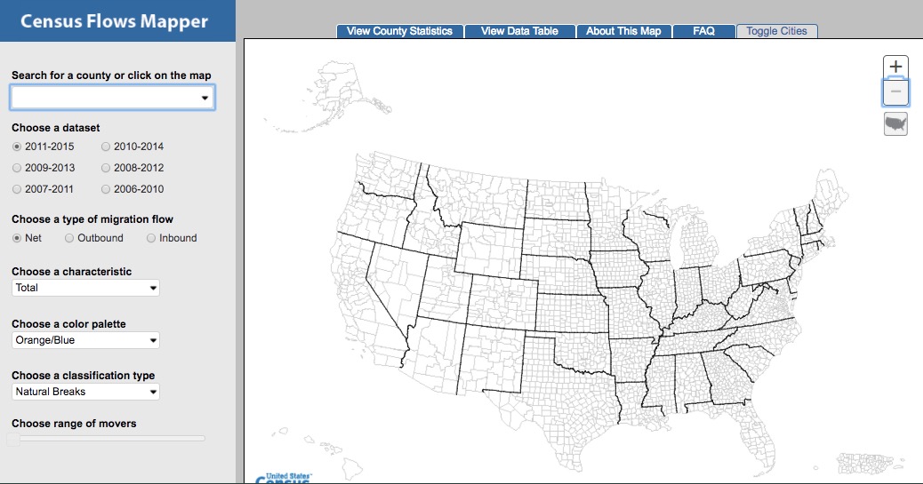The image size is (923, 484).
Task: Switch to View Data Table tab
Action: pyautogui.click(x=519, y=31)
